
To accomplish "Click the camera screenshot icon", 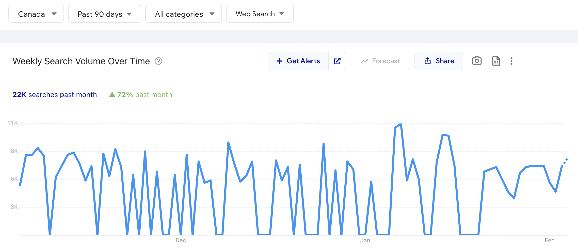I will click(477, 61).
